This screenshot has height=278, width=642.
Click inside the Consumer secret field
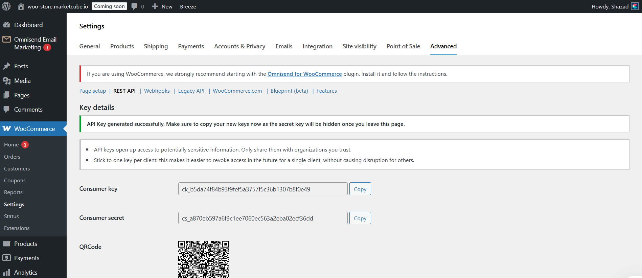[x=262, y=218]
